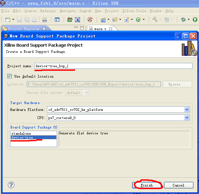Toggle the Use default location checkbox

(x=10, y=76)
